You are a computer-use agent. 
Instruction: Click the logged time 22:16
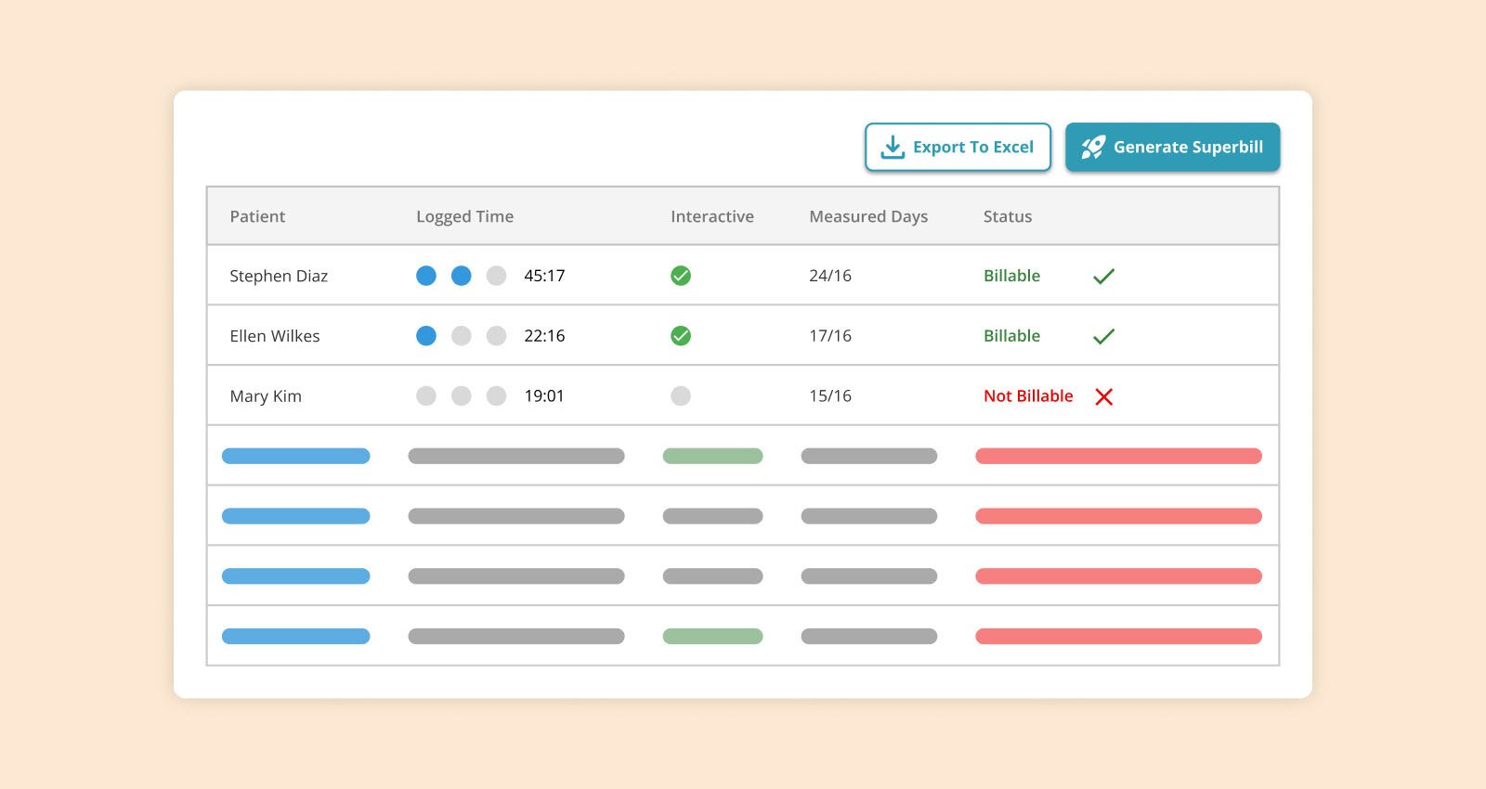544,336
